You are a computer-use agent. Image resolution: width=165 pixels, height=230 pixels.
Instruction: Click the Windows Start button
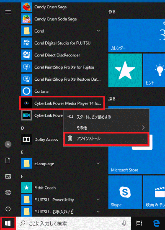[x=8, y=223]
